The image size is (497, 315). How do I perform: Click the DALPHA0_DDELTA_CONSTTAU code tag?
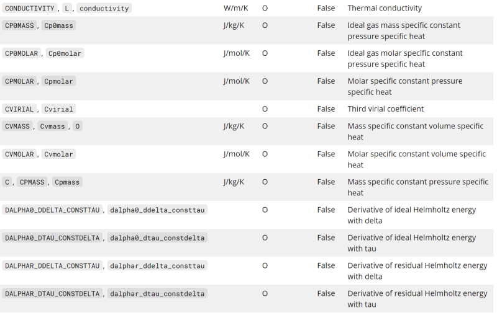coord(52,210)
